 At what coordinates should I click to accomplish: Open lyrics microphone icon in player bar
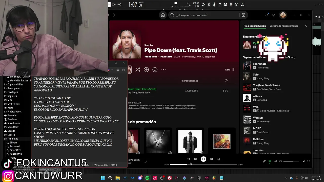point(264,161)
